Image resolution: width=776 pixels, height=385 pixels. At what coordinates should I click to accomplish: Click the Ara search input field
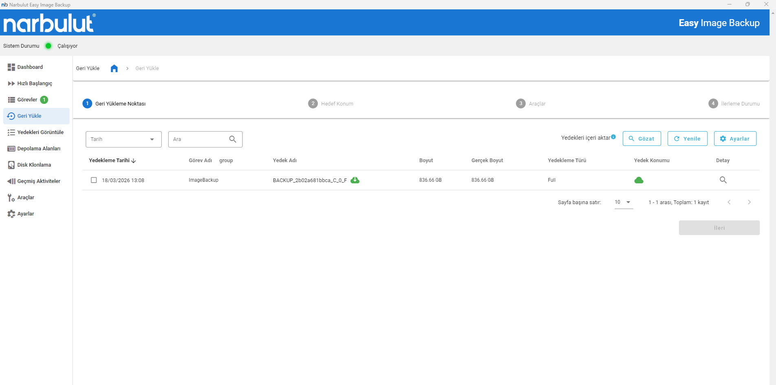(198, 139)
